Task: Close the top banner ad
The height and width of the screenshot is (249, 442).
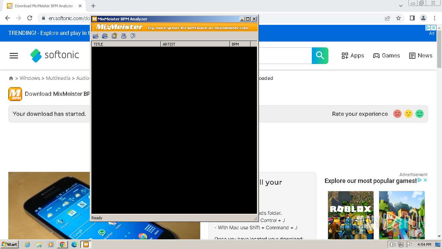Action: tap(434, 28)
